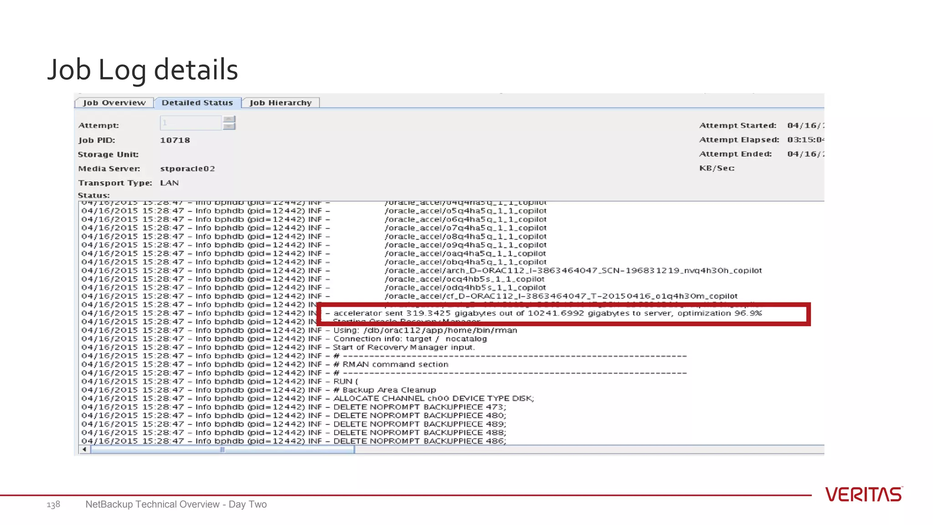Select DELETE NOPROMPT BACKUPPIECE 488 line

(x=294, y=432)
